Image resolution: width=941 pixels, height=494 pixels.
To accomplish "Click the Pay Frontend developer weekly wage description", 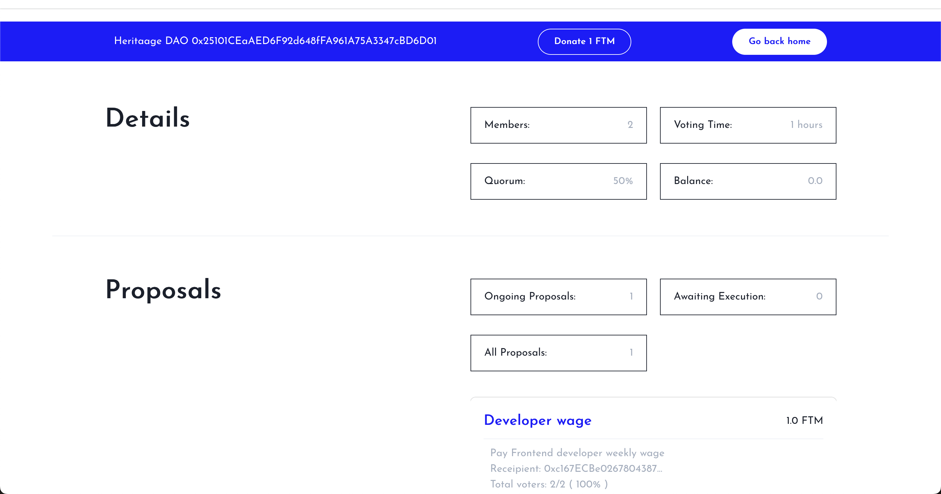I will pyautogui.click(x=577, y=453).
